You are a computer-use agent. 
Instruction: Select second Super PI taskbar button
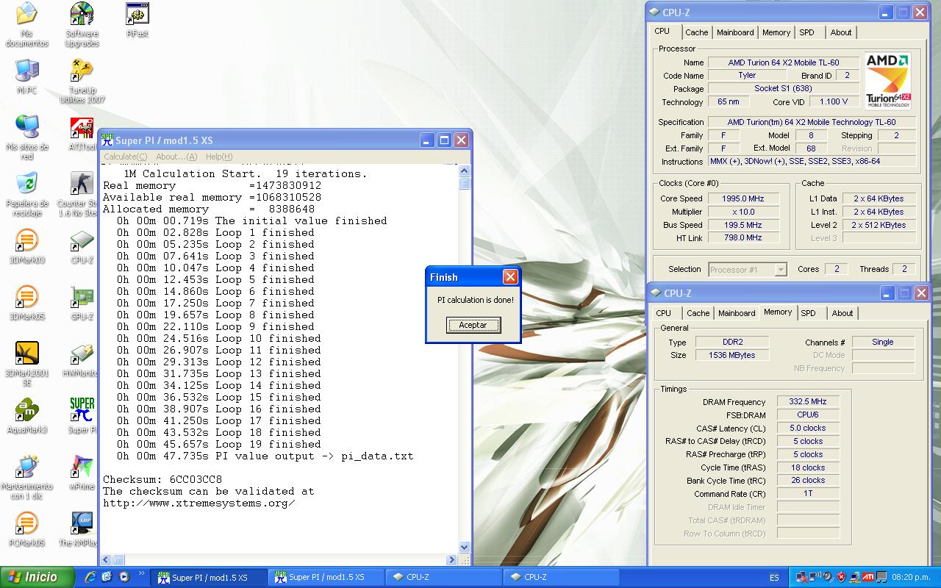[x=326, y=577]
